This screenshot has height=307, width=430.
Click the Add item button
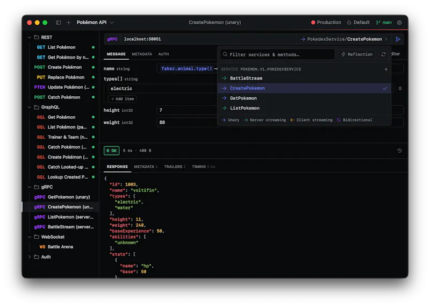(x=123, y=99)
